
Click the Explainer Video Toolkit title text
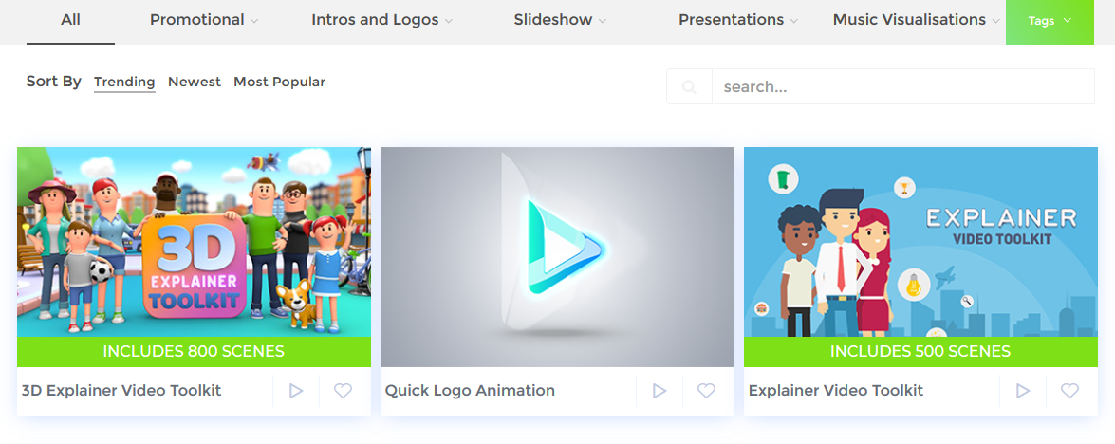836,391
